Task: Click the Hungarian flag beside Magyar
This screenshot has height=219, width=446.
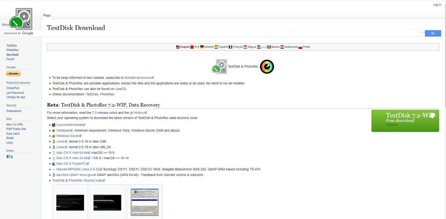Action: [x=245, y=47]
